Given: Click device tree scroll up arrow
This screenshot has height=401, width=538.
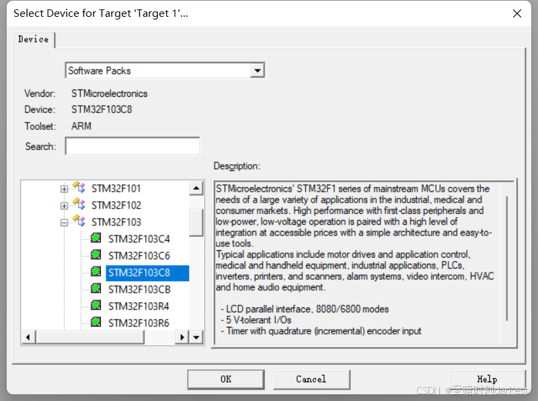Looking at the screenshot, I should [196, 188].
